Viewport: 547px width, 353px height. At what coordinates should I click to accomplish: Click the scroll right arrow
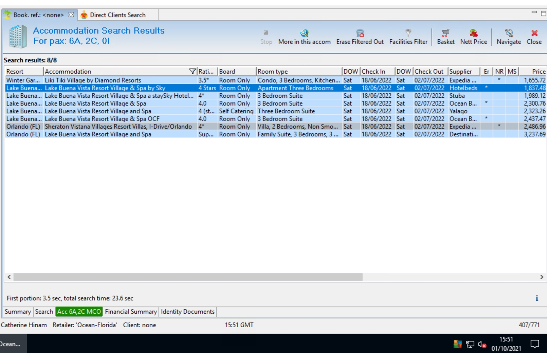pos(542,277)
